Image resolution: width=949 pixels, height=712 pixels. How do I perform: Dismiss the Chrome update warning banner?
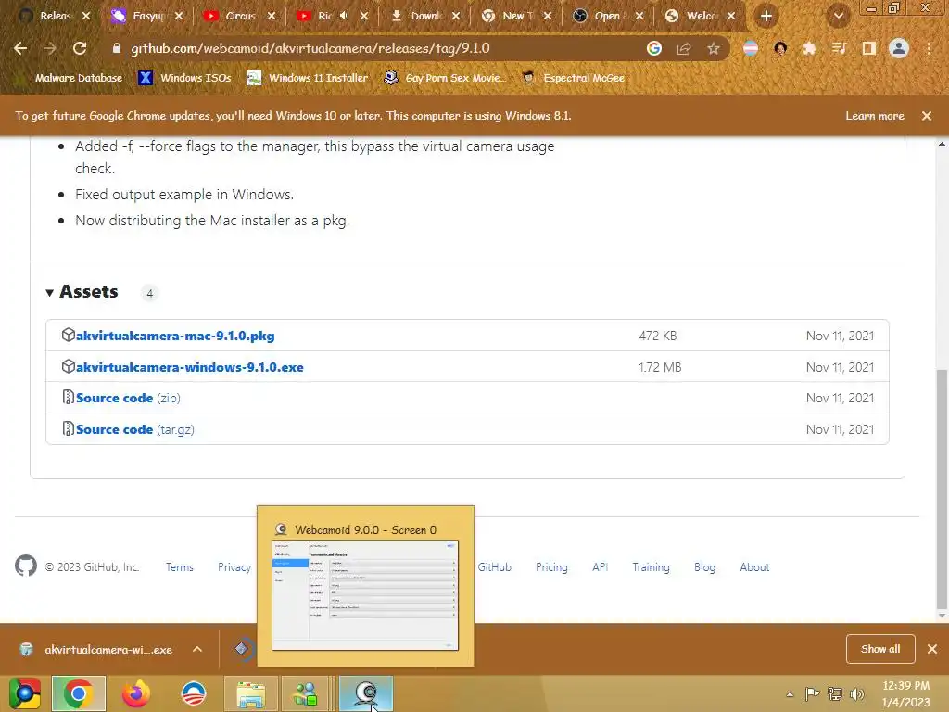pyautogui.click(x=927, y=116)
